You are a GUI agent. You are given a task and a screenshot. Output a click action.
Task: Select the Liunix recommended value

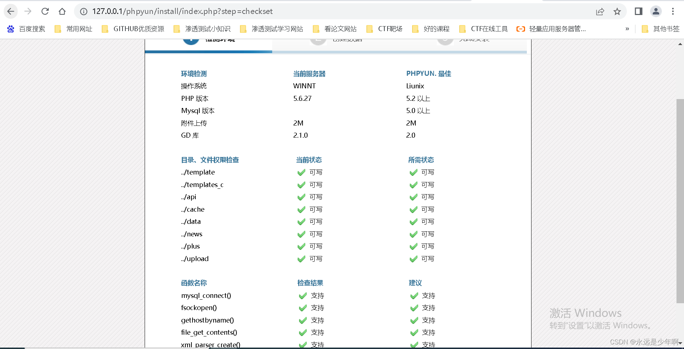[415, 86]
